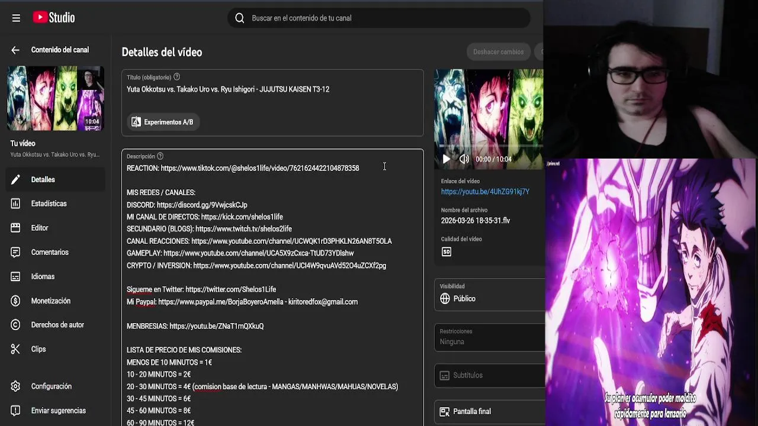This screenshot has height=426, width=758.
Task: Click the Experimentos A/B button
Action: coord(163,122)
